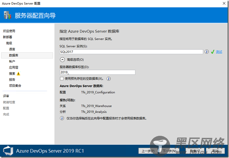Click Tfs_2019_Configuration database name
This screenshot has width=229, height=158.
[x=98, y=92]
